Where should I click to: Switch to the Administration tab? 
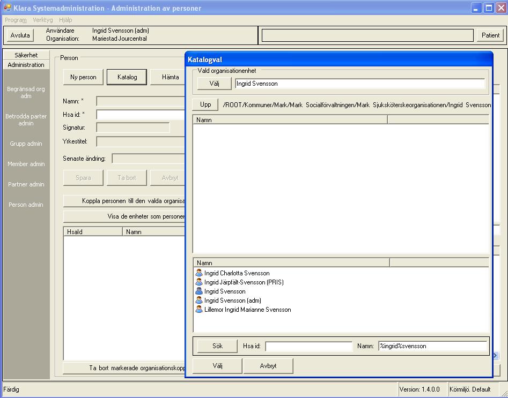point(26,65)
